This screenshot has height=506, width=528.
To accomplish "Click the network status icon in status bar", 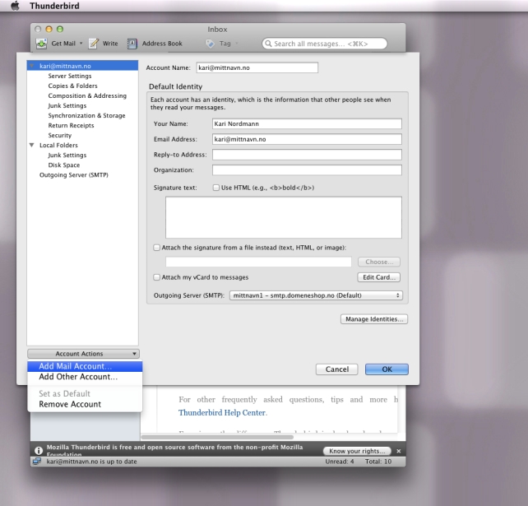I will (x=37, y=462).
